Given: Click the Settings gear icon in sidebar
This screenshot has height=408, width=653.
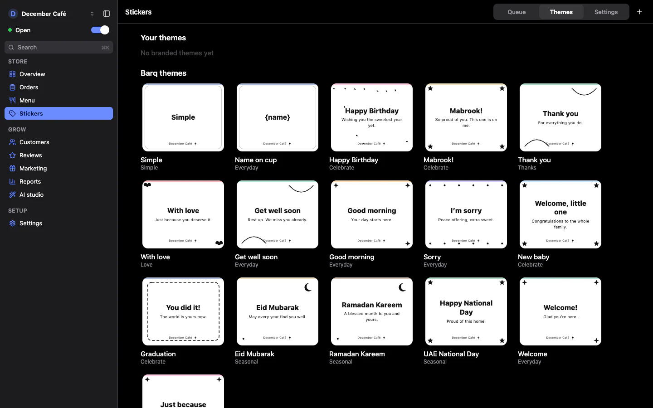Looking at the screenshot, I should (12, 223).
